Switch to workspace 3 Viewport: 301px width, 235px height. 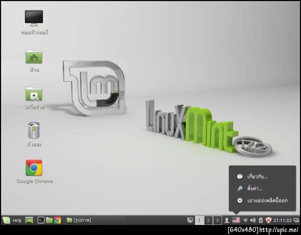217,220
